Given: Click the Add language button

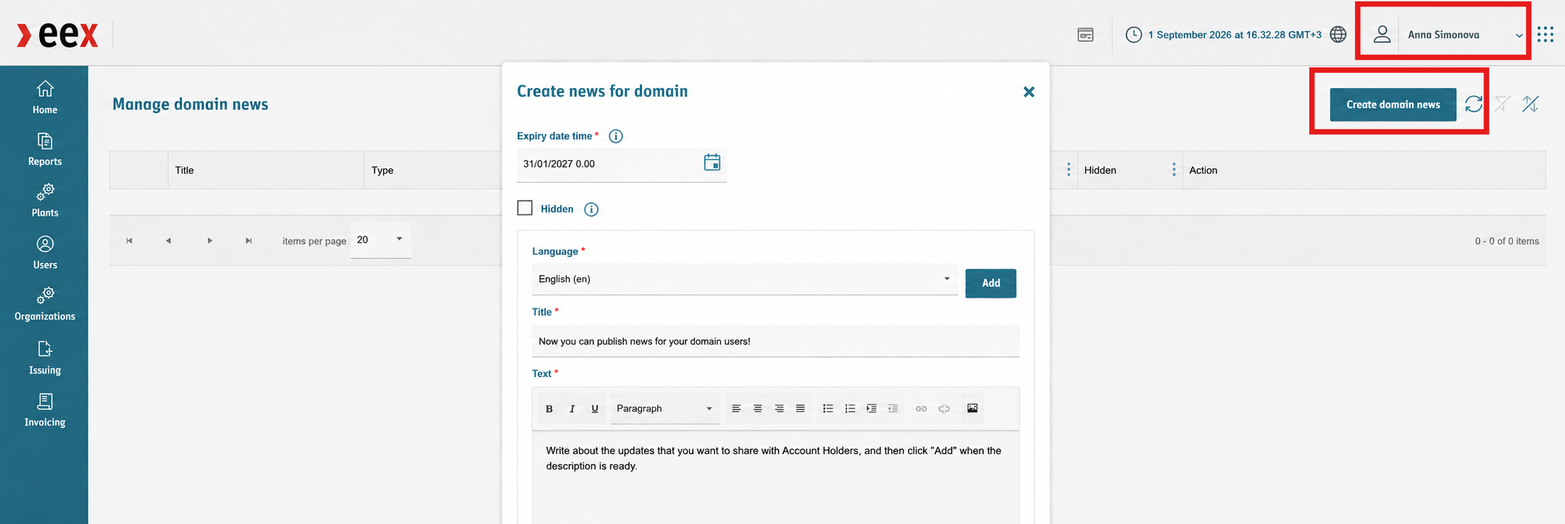Looking at the screenshot, I should pyautogui.click(x=991, y=283).
